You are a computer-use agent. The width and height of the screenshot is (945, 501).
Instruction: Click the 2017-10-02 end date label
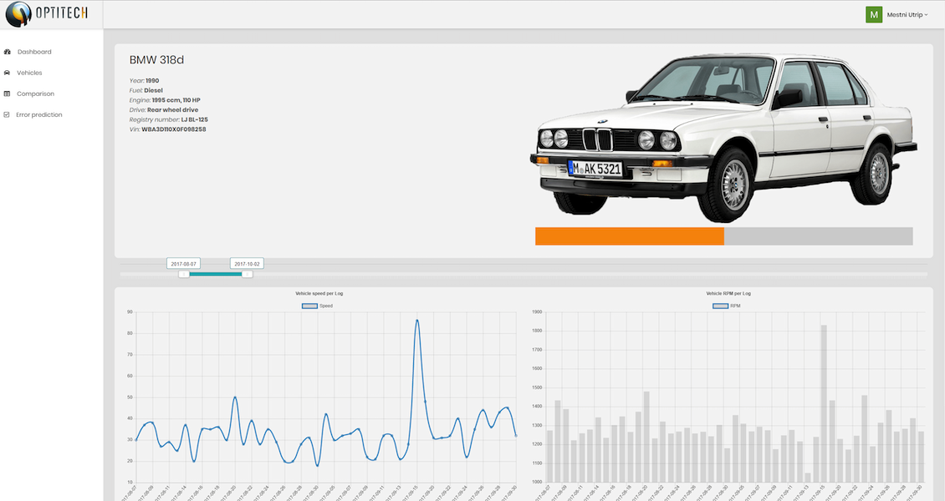(x=247, y=264)
